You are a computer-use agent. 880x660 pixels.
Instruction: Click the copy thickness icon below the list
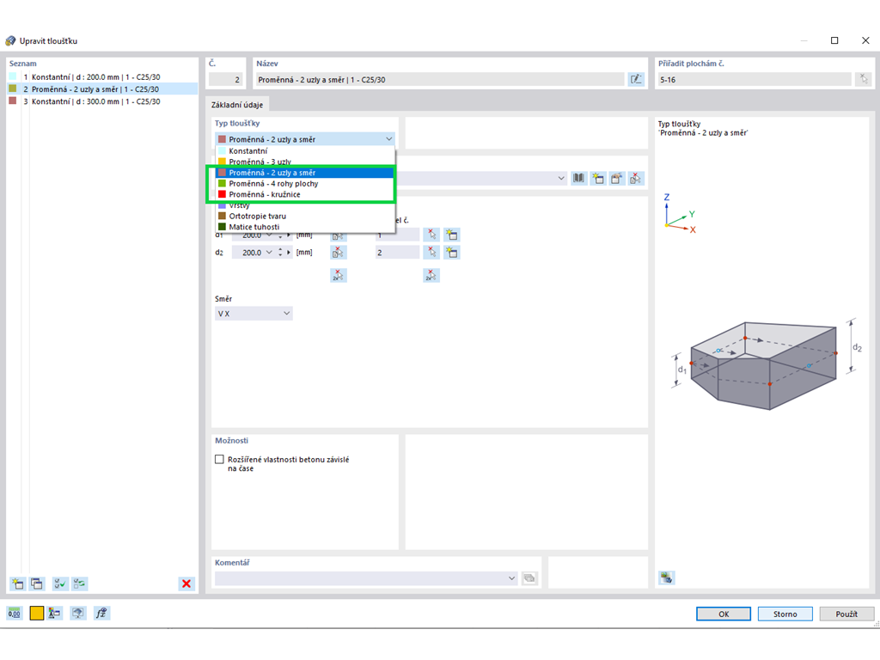37,584
